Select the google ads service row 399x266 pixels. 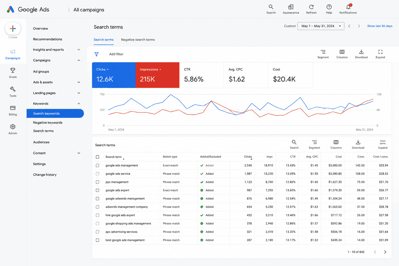(x=97, y=174)
